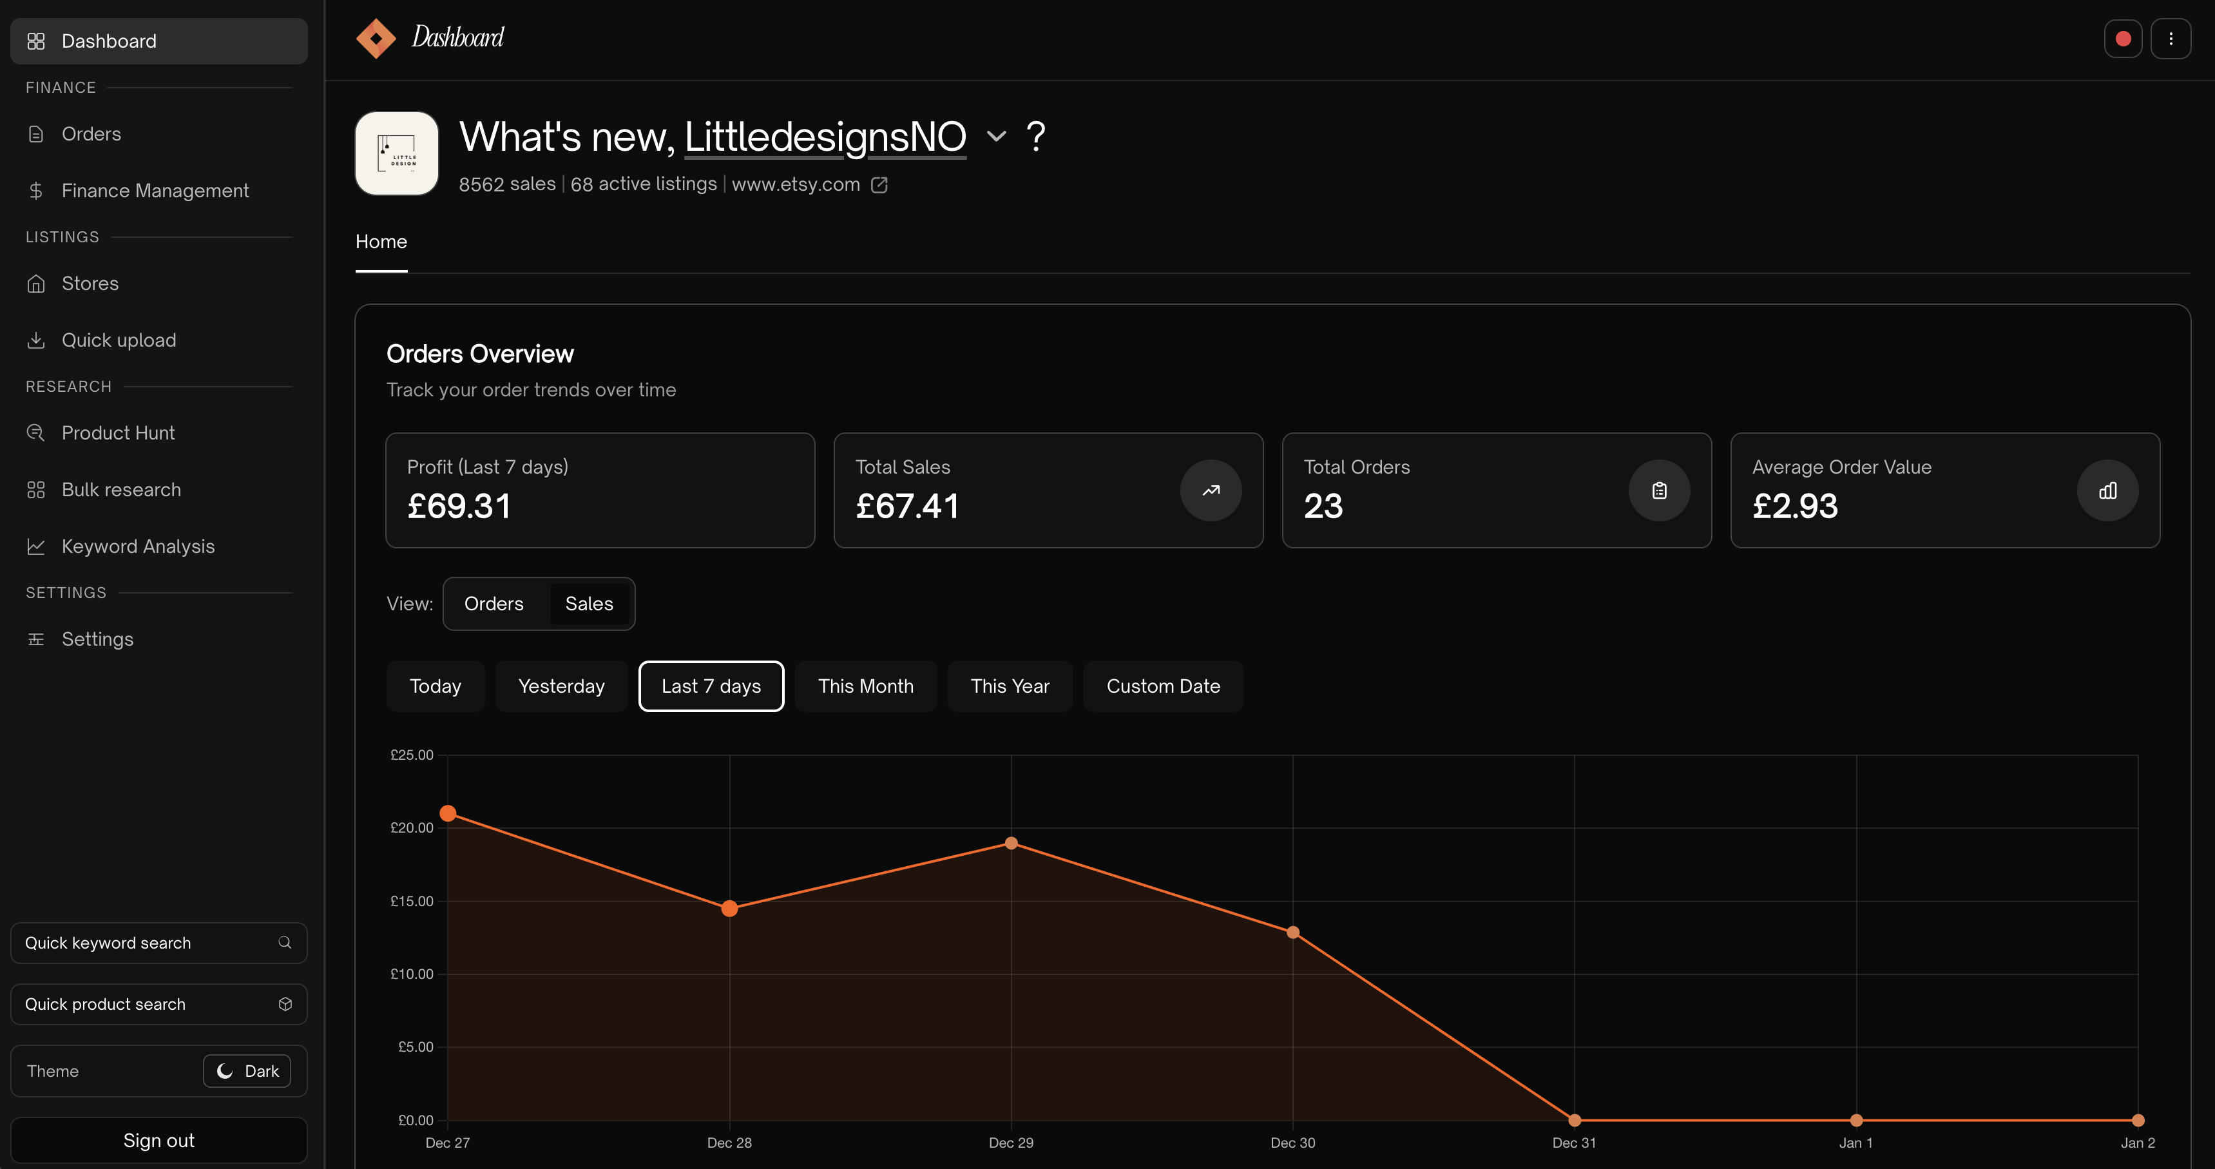Expand the LittledesignsNO store dropdown
The width and height of the screenshot is (2215, 1169).
[995, 136]
